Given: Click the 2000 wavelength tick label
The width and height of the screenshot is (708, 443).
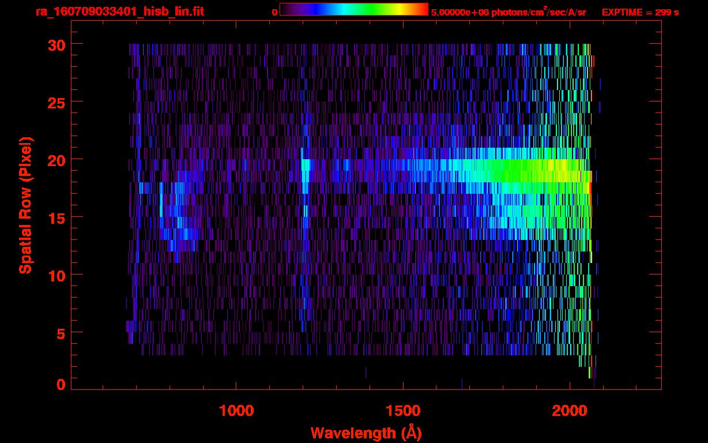Looking at the screenshot, I should [569, 411].
